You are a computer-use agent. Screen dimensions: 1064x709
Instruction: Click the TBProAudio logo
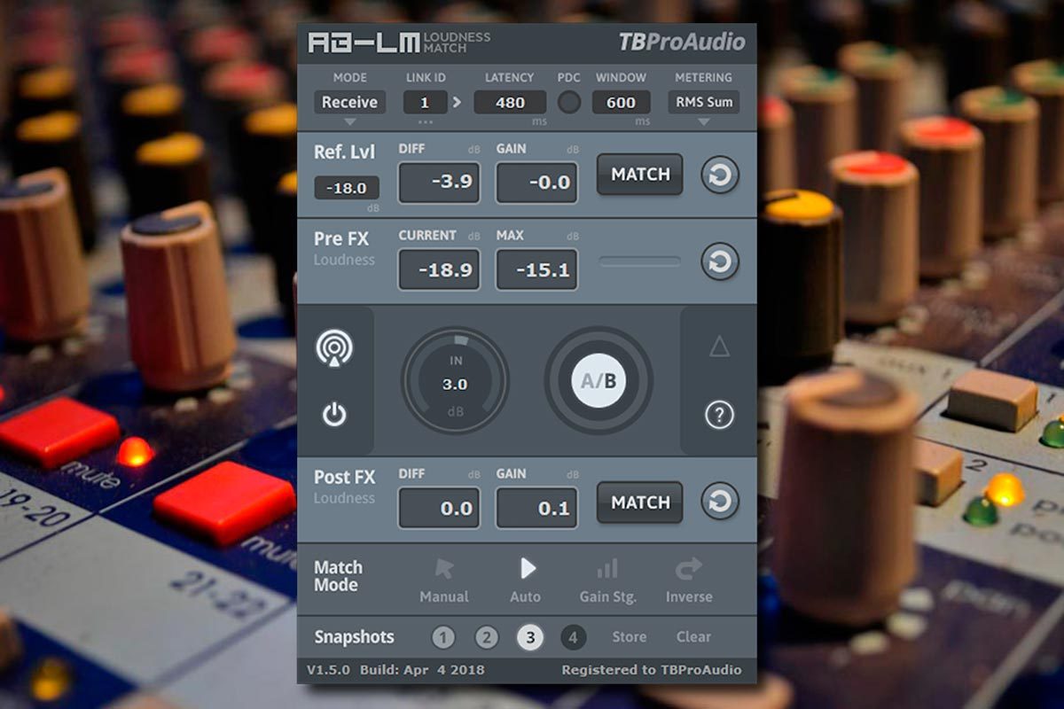[x=681, y=42]
